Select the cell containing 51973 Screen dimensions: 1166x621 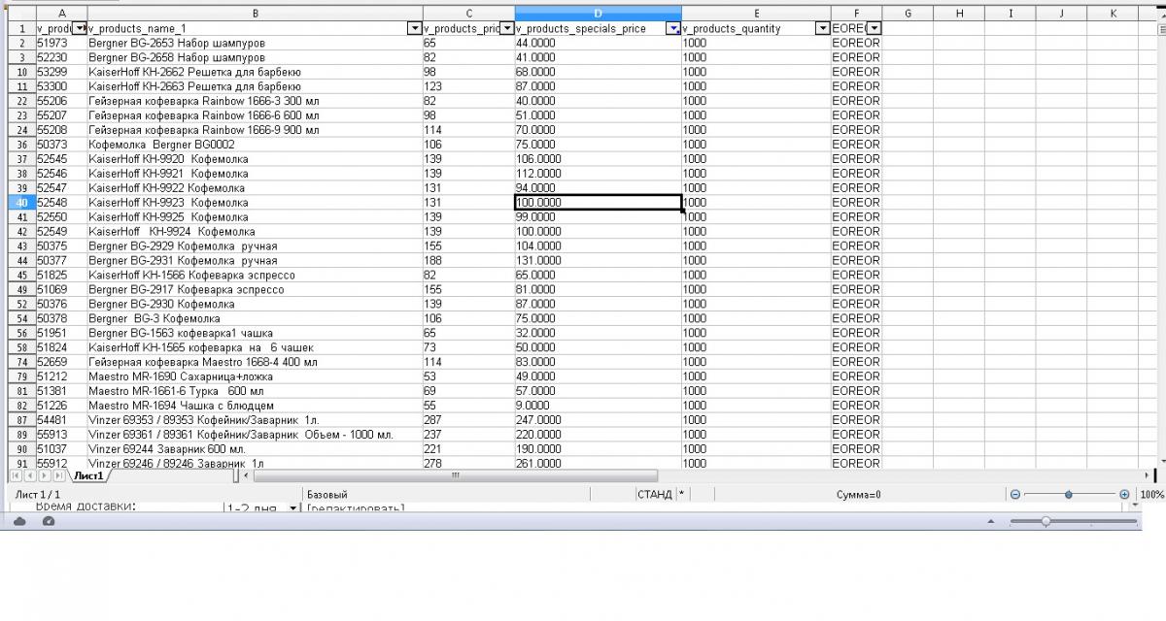pos(61,44)
